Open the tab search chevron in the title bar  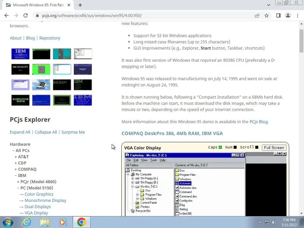[268, 5]
